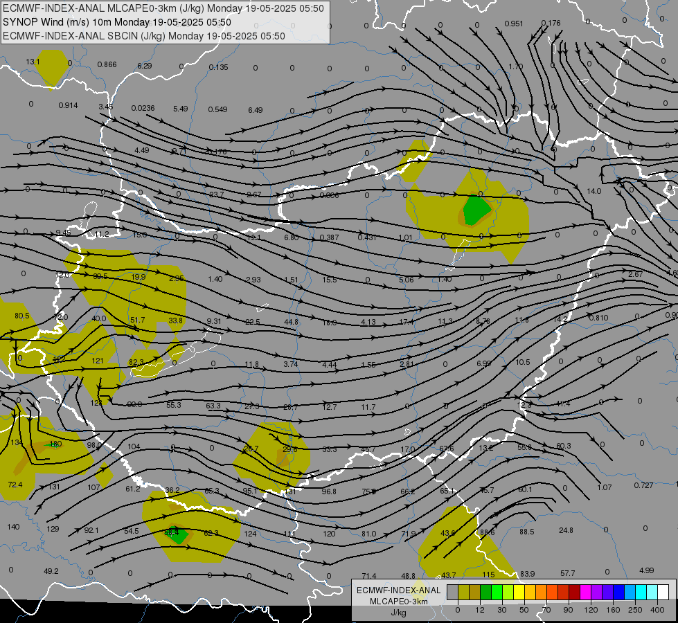Click map value 13.1 at top left
The height and width of the screenshot is (623, 678).
pos(33,62)
